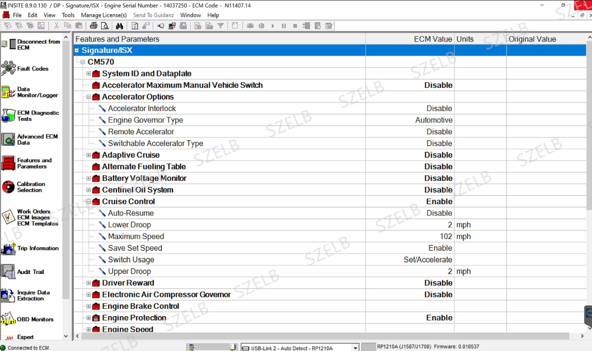Viewport: 592px width, 351px height.
Task: Click the camera snapshot toolbar icon
Action: [x=250, y=26]
